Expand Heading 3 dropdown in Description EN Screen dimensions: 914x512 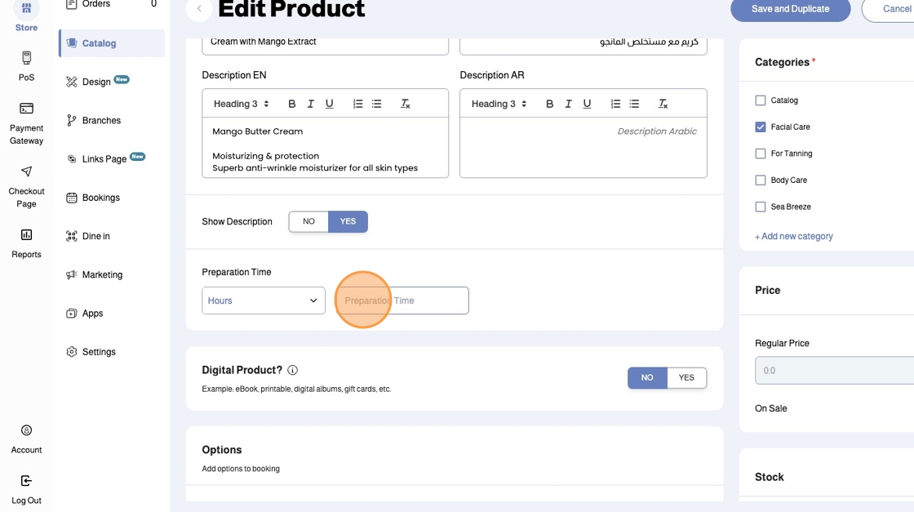242,104
